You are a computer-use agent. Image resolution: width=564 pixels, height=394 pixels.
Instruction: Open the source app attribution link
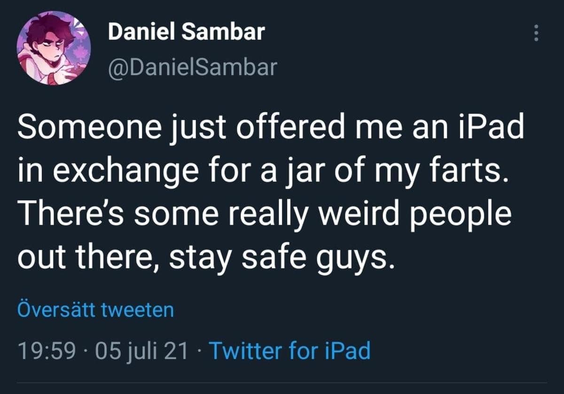(x=291, y=350)
